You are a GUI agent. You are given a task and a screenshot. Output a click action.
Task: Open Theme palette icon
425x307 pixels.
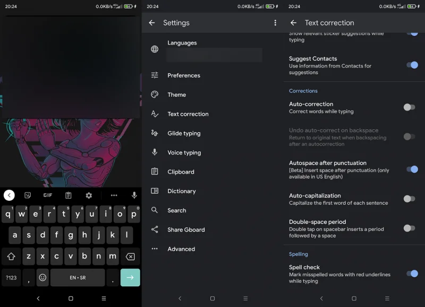(155, 95)
